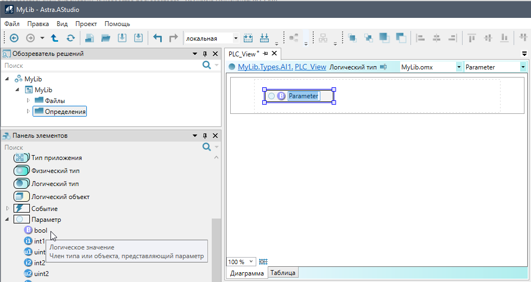Click the MyLib.Types.AI1 breadcrumb link

point(265,67)
